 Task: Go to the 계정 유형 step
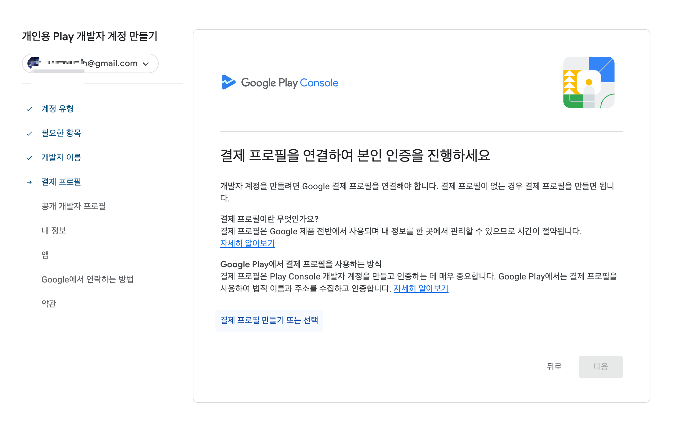pyautogui.click(x=57, y=109)
